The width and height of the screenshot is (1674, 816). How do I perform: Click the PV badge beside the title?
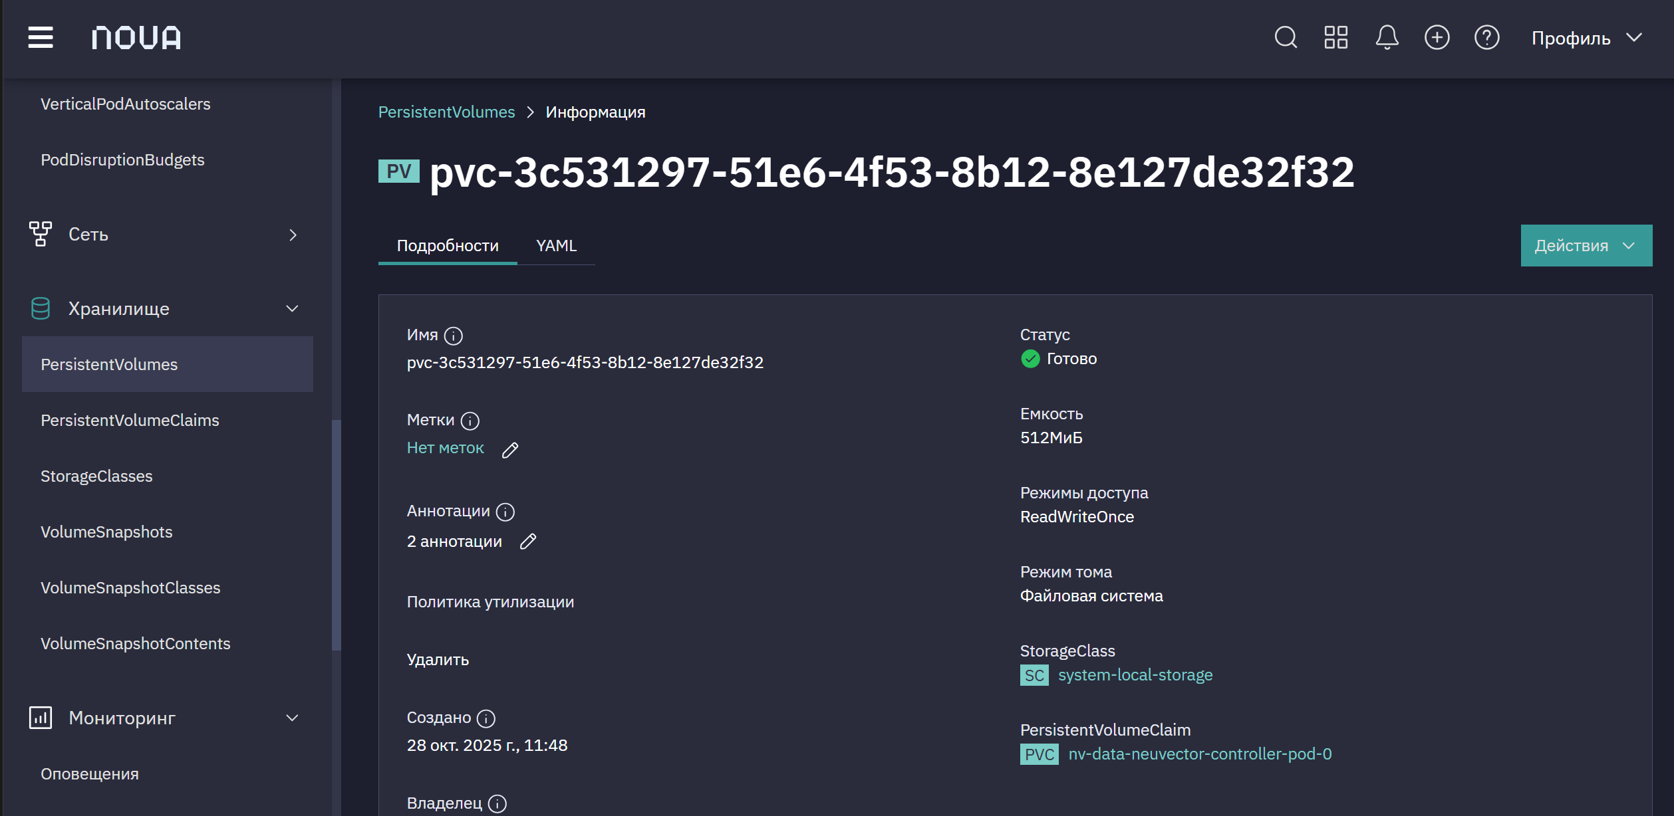pos(399,171)
